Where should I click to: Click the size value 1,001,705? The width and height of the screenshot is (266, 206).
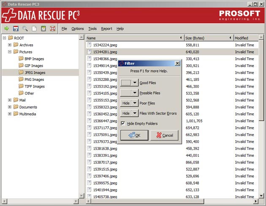click(x=194, y=121)
